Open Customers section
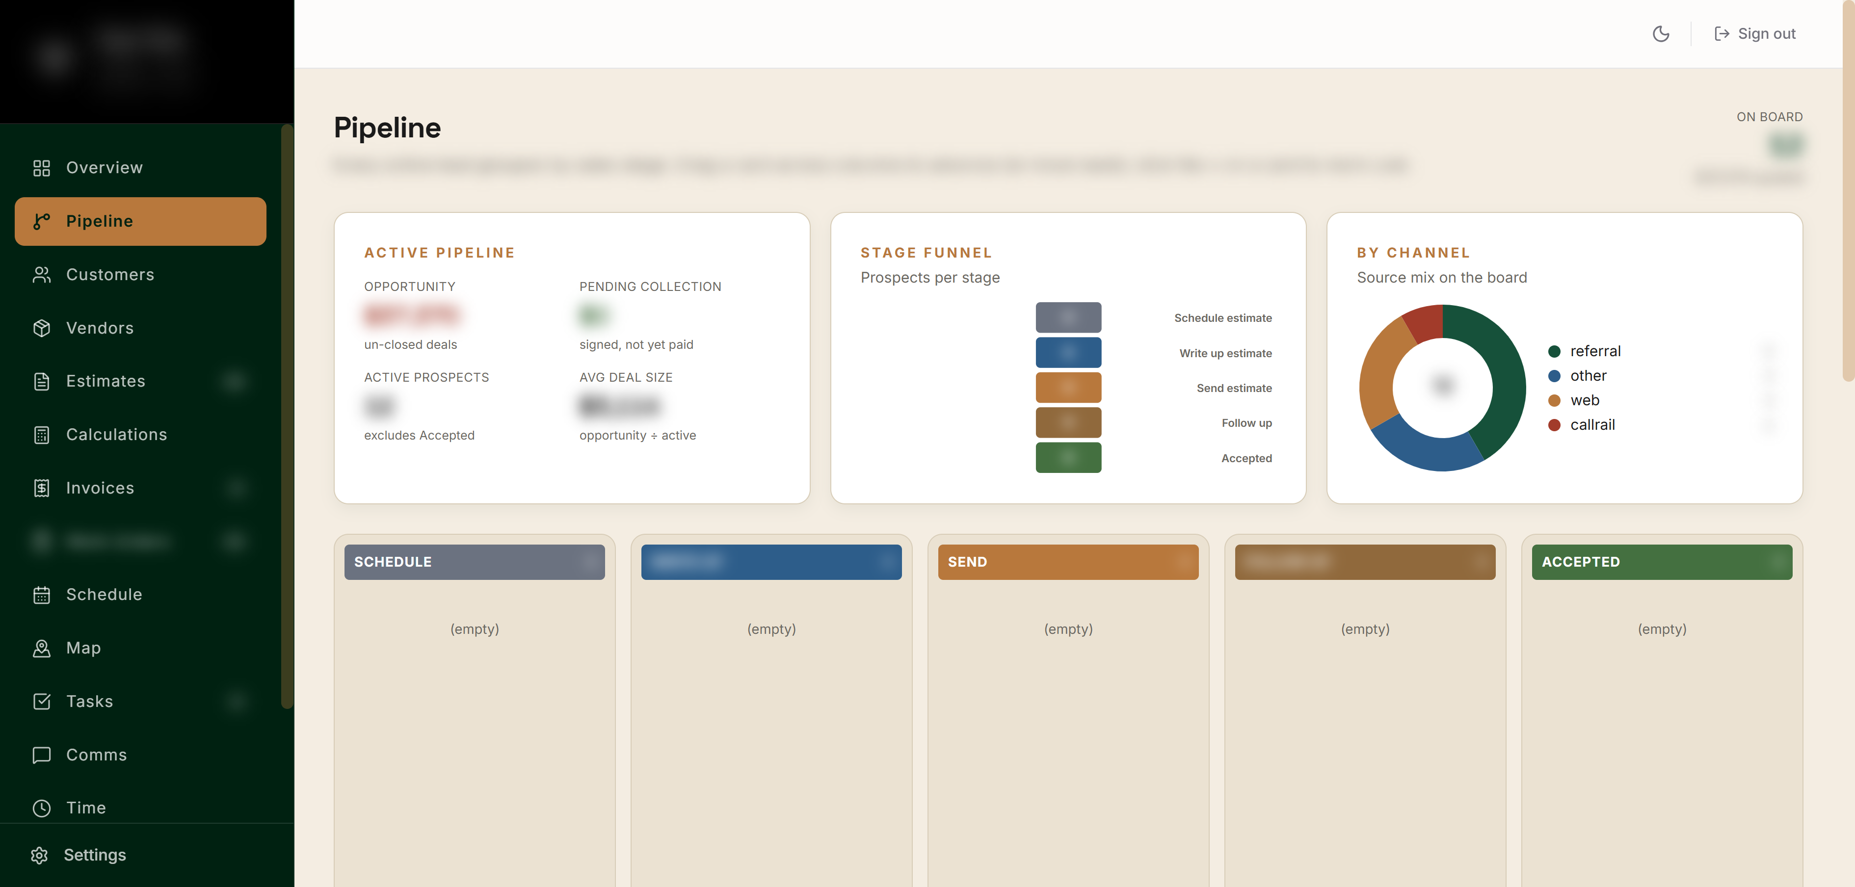The image size is (1855, 887). 140,274
